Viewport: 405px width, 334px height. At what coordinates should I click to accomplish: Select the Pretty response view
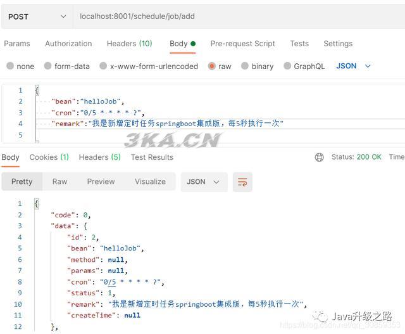(x=22, y=182)
